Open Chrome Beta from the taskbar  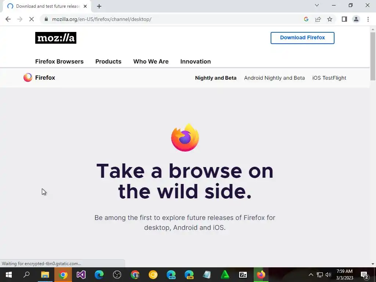(135, 275)
